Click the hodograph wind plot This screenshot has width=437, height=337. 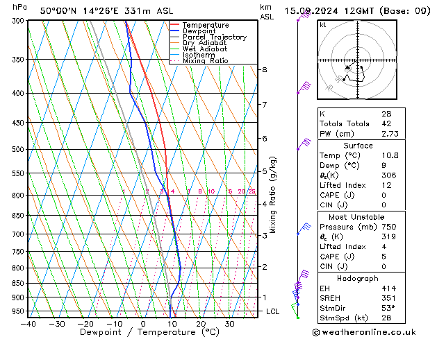pyautogui.click(x=357, y=60)
